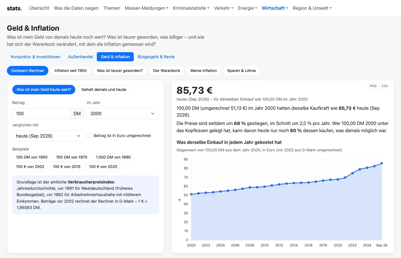The height and width of the screenshot is (258, 401).
Task: Download the chart data as CSV
Action: point(385,86)
